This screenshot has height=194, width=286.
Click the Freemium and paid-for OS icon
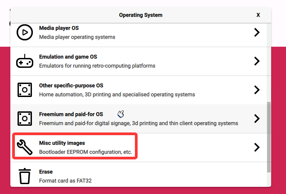(x=24, y=119)
